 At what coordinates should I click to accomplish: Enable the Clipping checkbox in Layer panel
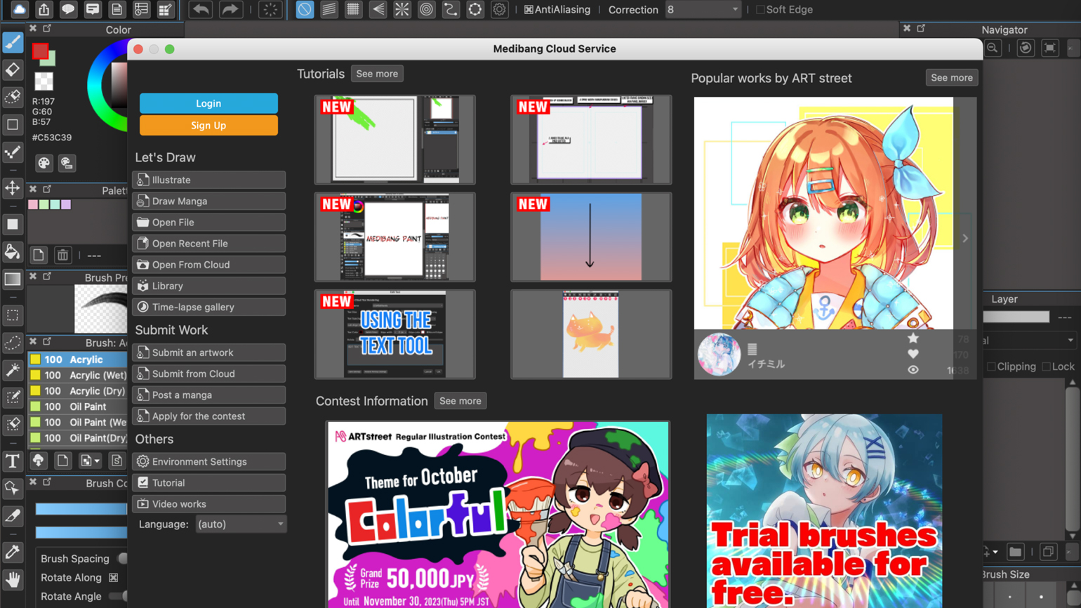991,366
